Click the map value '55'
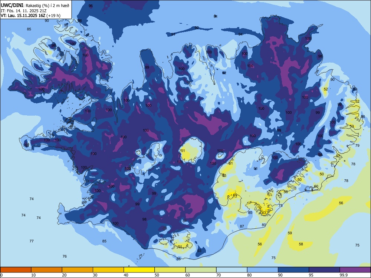Viewport: 371px width, 278px height. click(224, 175)
